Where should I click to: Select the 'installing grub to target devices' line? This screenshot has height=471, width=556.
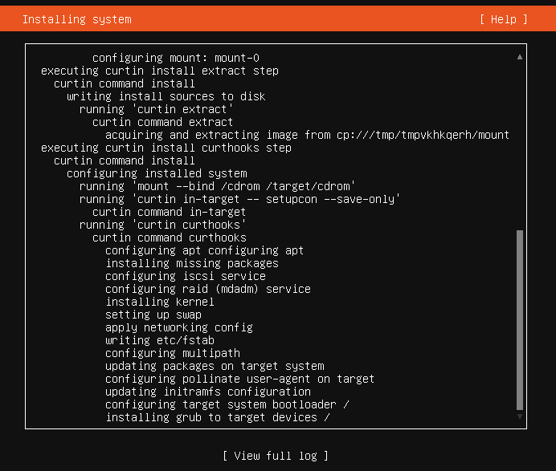[x=218, y=417]
